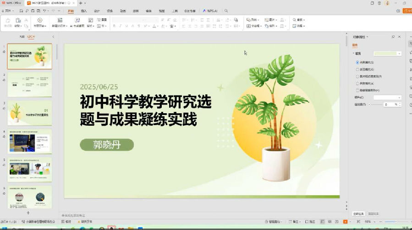Open the fill preset dropdown in properties panel
The image size is (412, 230).
click(387, 54)
